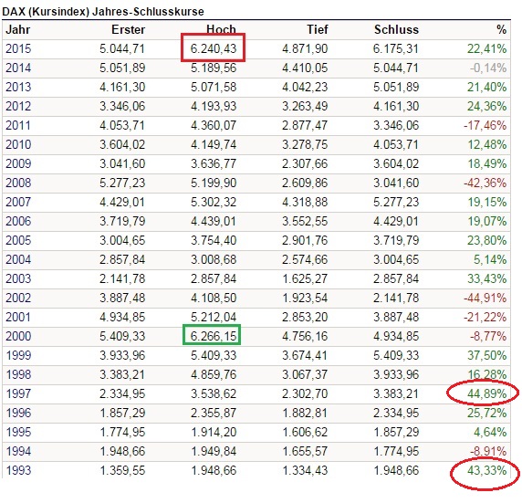The height and width of the screenshot is (503, 522).
Task: Click the year 2001 label
Action: (x=18, y=317)
